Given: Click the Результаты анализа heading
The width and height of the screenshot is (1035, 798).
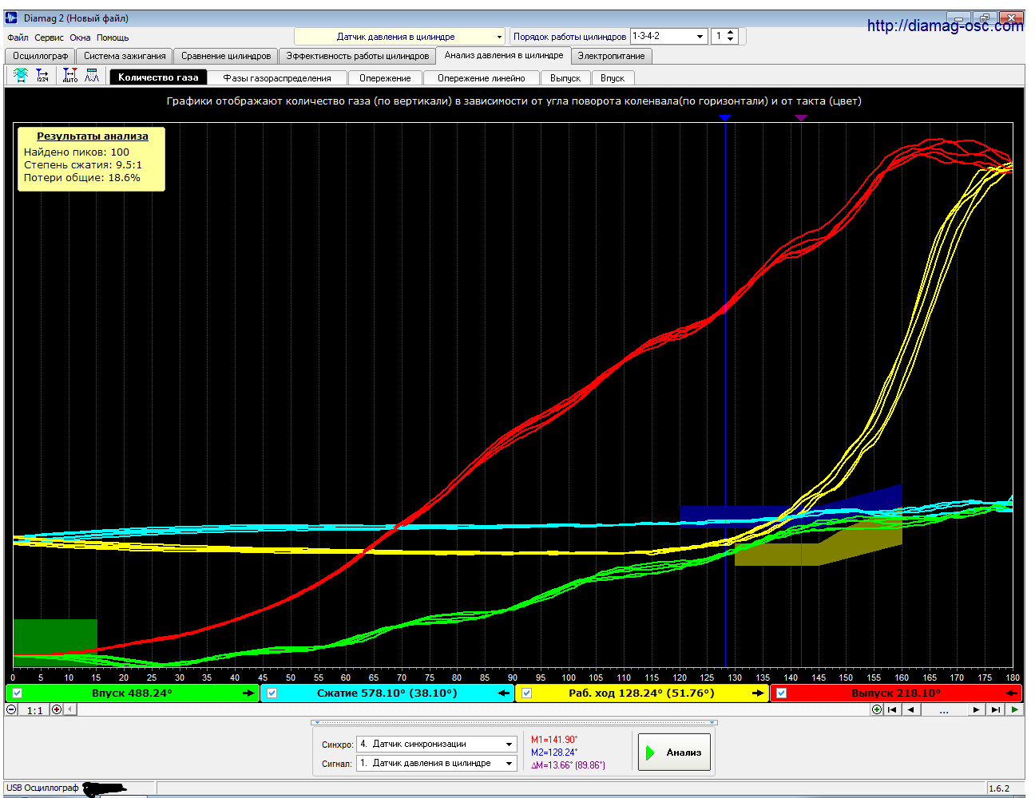Looking at the screenshot, I should pos(93,136).
